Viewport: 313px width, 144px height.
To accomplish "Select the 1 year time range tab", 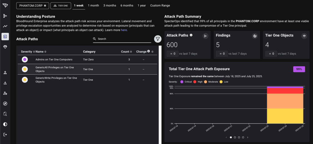I will click(x=142, y=5).
